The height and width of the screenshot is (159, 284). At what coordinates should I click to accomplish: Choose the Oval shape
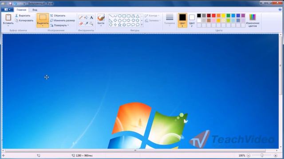pyautogui.click(x=120, y=16)
